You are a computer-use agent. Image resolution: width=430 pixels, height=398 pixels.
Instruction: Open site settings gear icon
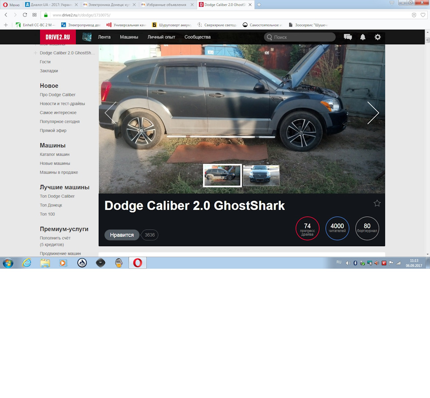(x=378, y=37)
